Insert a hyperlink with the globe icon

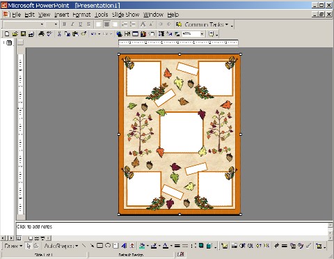119,34
